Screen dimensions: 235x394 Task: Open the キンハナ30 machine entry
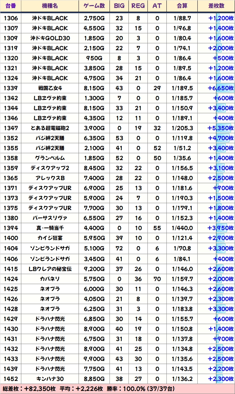50,379
